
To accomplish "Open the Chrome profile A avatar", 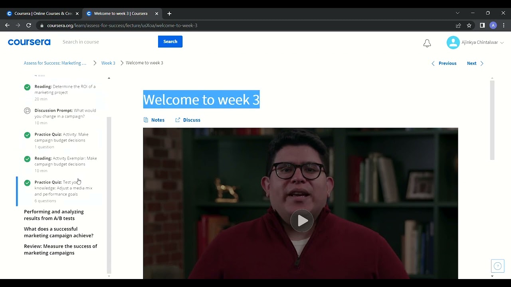I will click(x=493, y=25).
